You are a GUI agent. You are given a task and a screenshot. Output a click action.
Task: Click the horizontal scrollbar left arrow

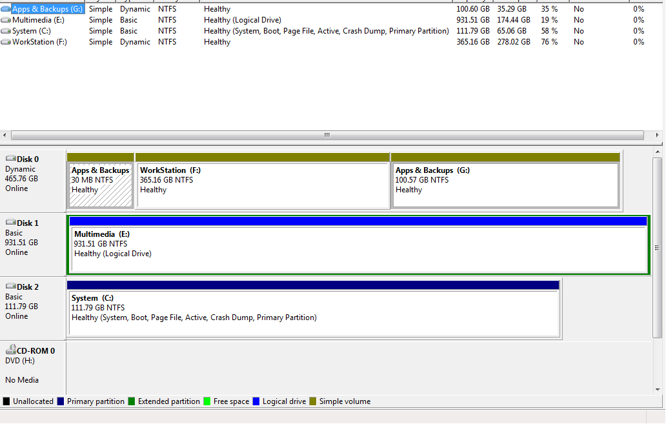5,136
